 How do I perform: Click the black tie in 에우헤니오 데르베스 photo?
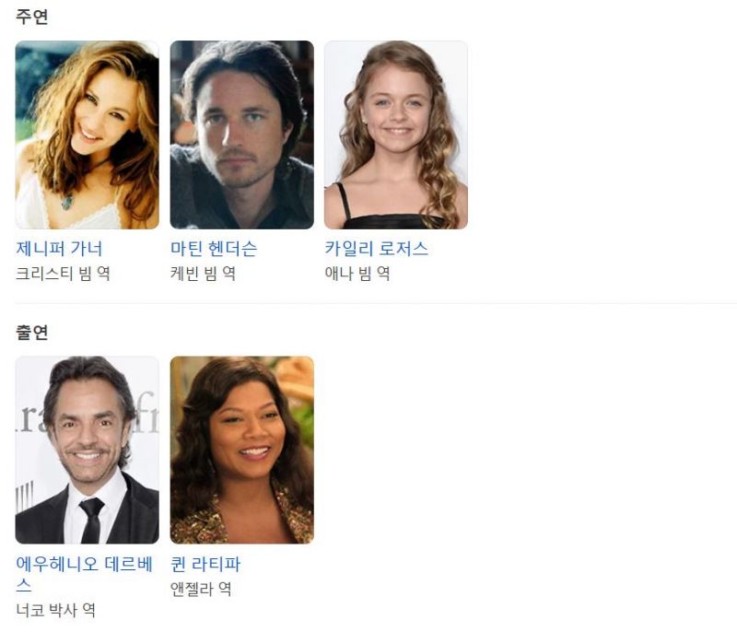click(91, 520)
